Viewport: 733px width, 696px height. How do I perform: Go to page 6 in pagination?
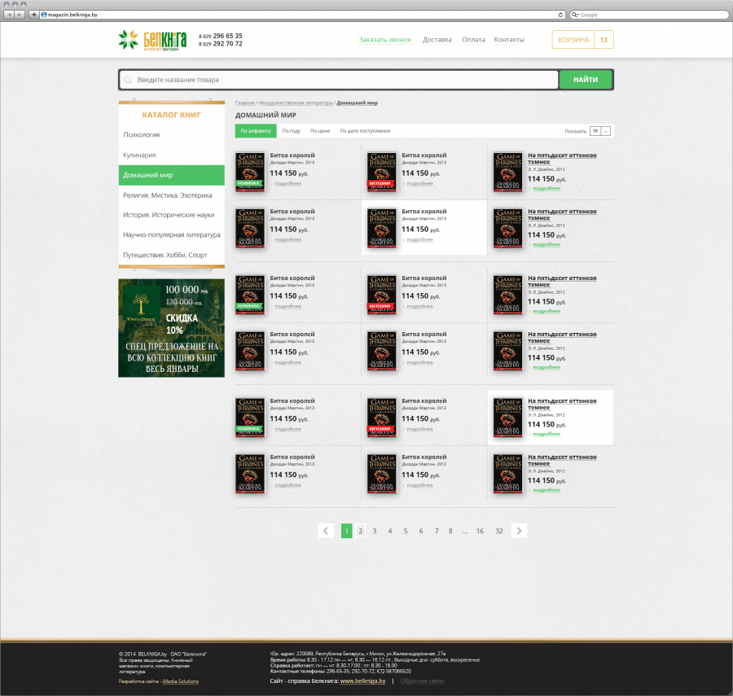point(421,531)
